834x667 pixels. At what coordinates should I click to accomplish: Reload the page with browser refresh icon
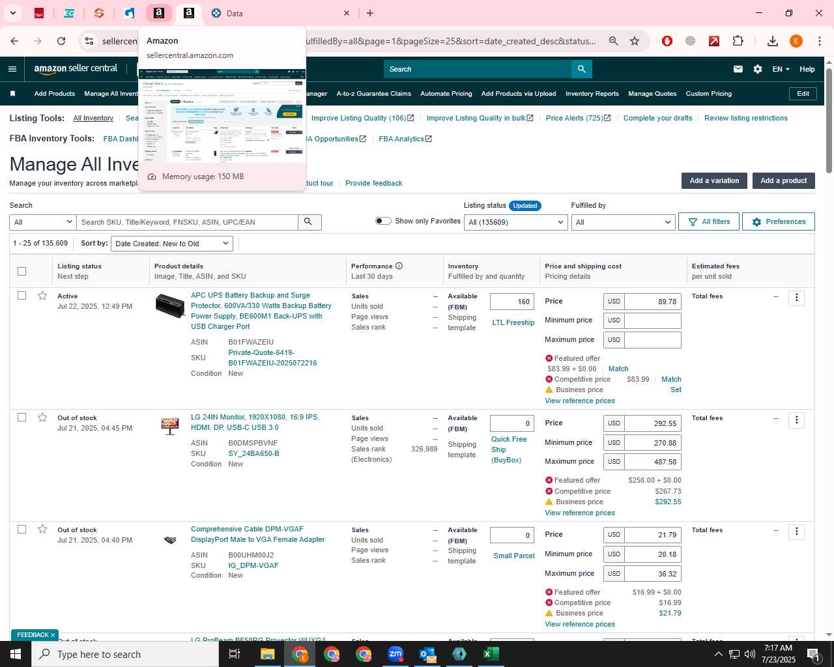tap(61, 41)
